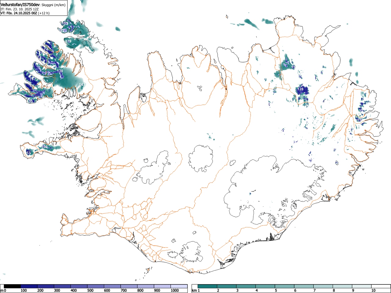
Task: Select the 3–4 km legend color segment
Action: click(246, 286)
